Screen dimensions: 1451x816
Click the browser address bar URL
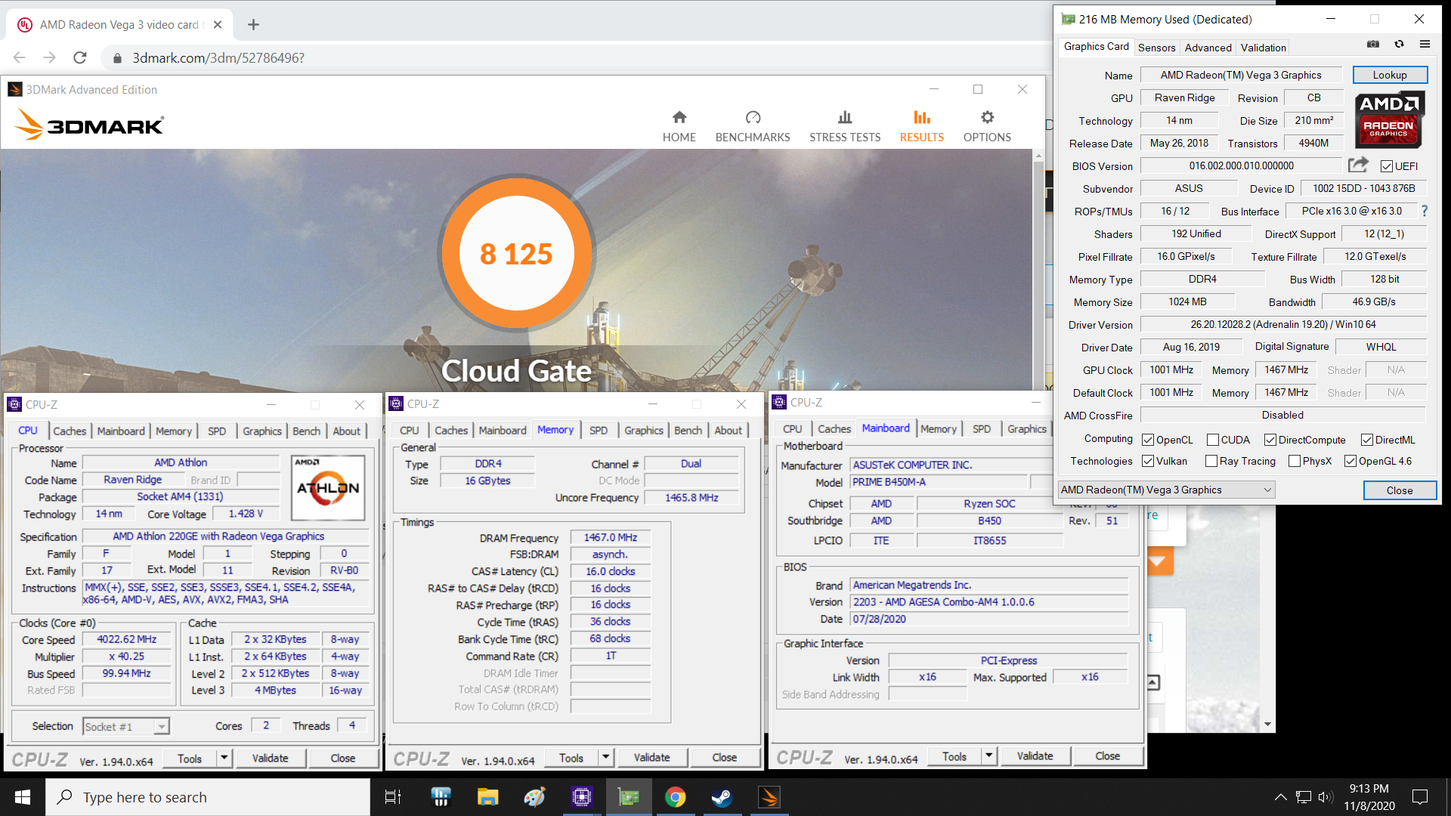pyautogui.click(x=218, y=58)
